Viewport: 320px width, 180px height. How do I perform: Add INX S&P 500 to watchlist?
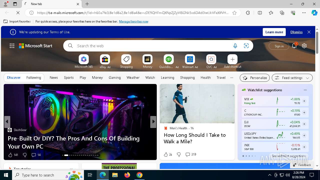point(304,147)
